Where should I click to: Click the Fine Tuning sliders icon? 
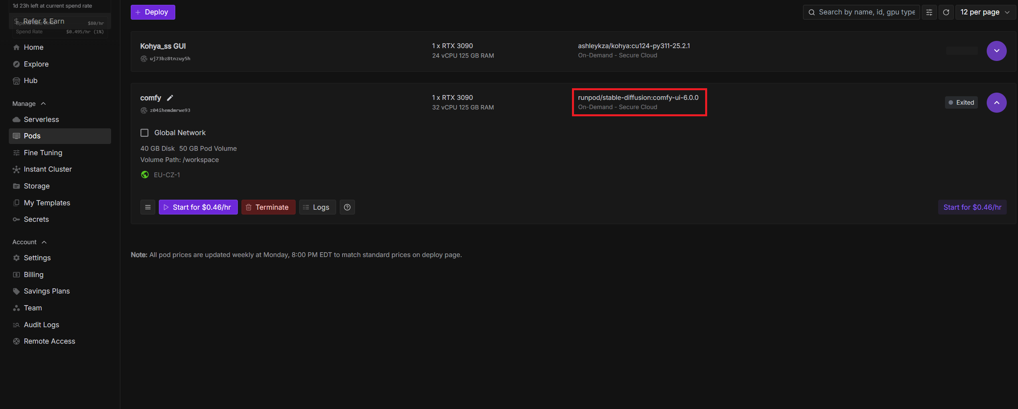point(16,153)
